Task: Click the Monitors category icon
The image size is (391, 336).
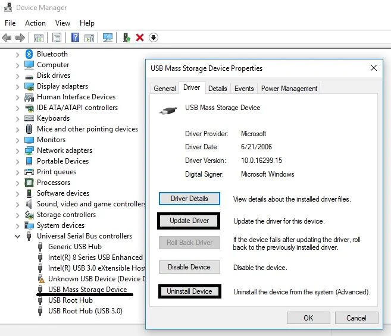Action: pos(29,140)
